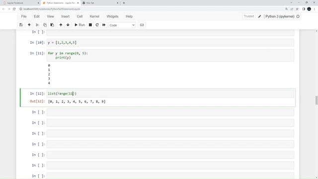The height and width of the screenshot is (179, 318).
Task: Open the Help menu
Action: 129,16
